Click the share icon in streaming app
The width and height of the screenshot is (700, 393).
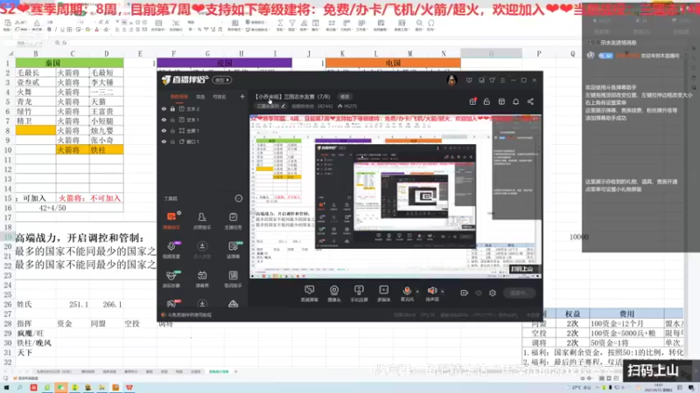(530, 101)
